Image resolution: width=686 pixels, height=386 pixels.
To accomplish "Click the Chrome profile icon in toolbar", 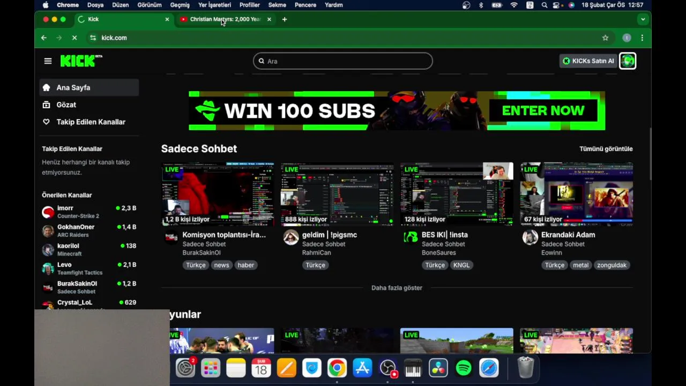I will pos(627,38).
